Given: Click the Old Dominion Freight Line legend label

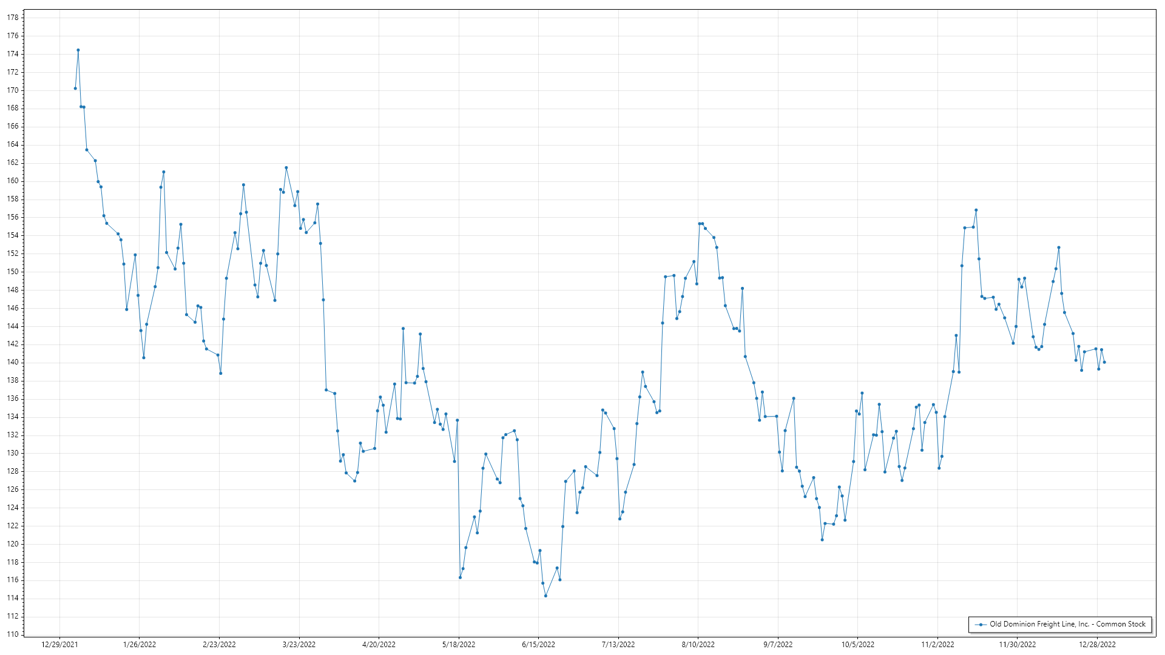Looking at the screenshot, I should click(x=1067, y=624).
